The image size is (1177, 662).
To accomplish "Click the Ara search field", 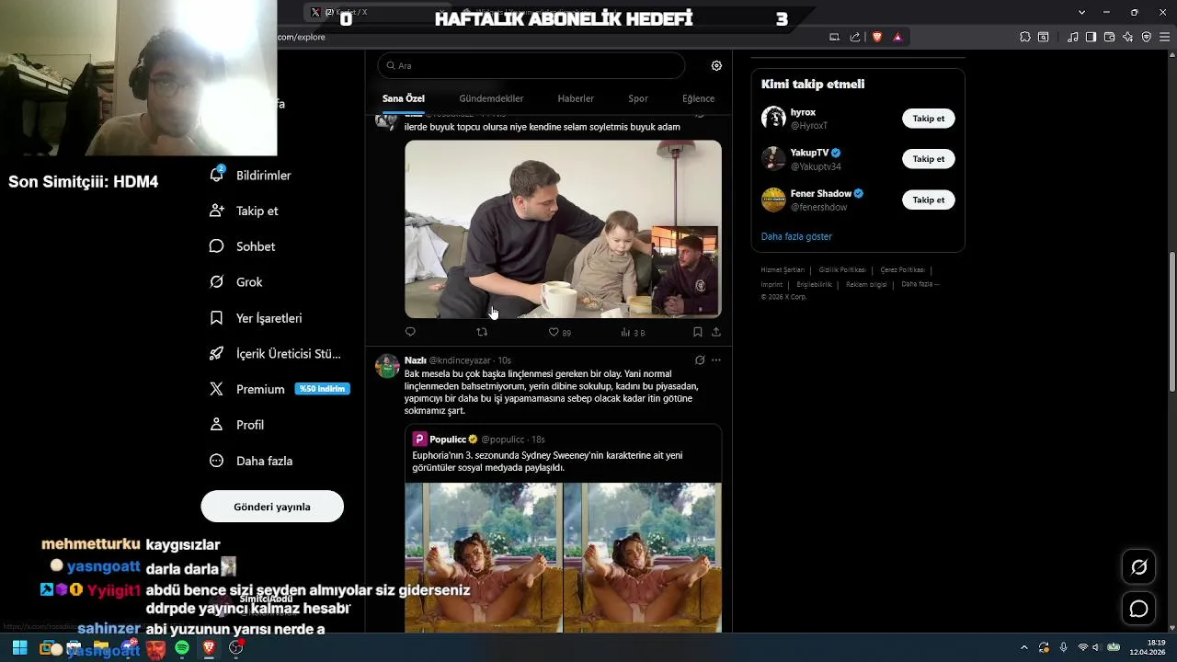I will [531, 65].
